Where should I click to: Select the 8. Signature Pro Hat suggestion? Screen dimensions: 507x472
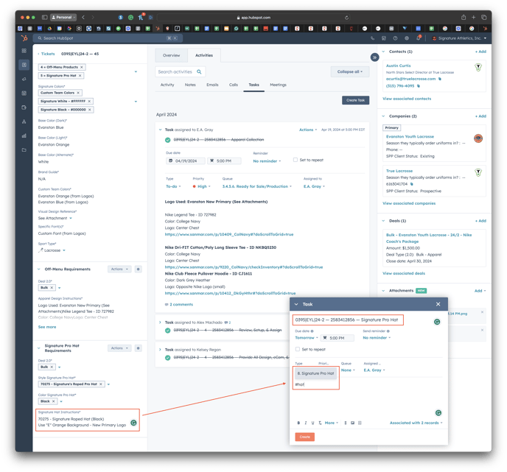pos(315,373)
